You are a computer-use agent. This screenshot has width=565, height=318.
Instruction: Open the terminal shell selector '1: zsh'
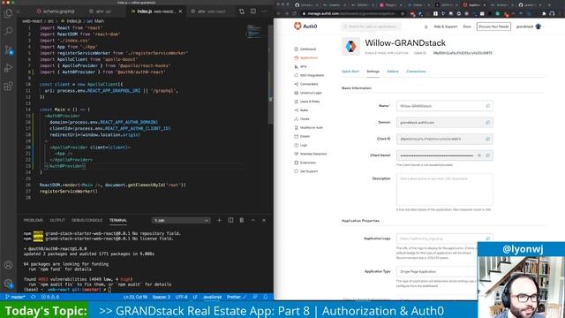click(x=181, y=220)
